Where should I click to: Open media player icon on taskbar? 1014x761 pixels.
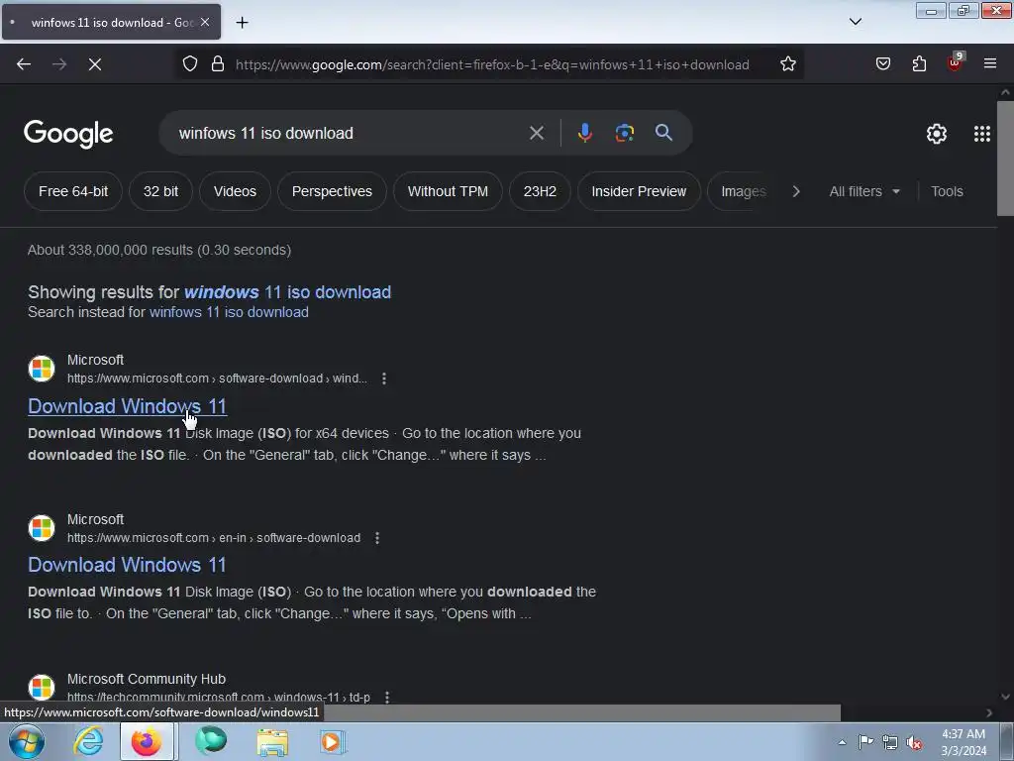(x=333, y=742)
